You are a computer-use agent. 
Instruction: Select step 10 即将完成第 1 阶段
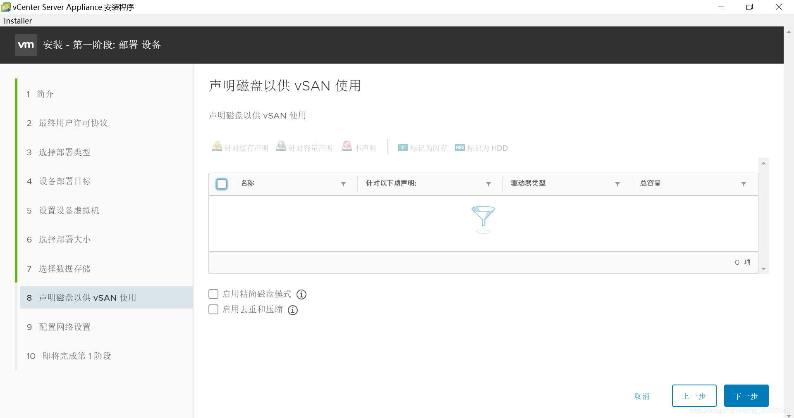coord(69,356)
